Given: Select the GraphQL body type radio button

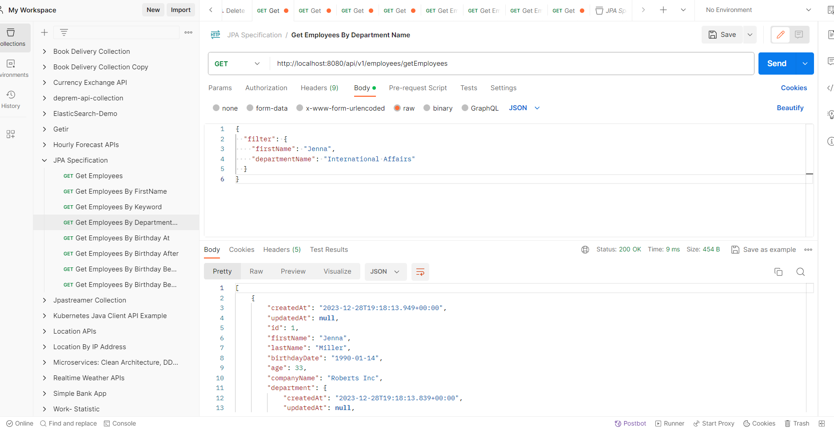Looking at the screenshot, I should pyautogui.click(x=465, y=108).
